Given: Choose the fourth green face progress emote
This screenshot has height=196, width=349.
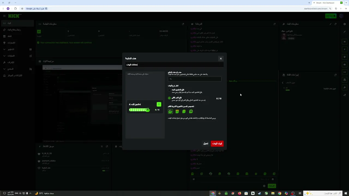Looking at the screenshot, I should coord(191,111).
